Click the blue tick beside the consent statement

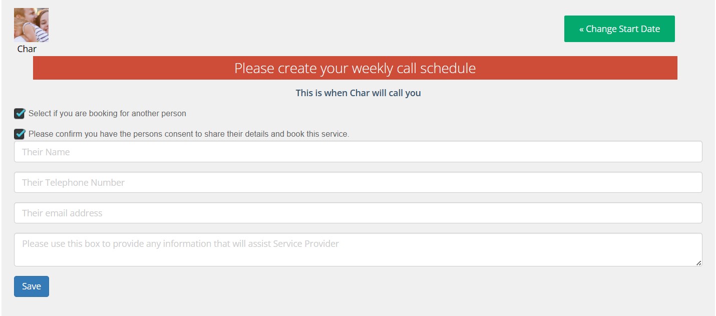(21, 134)
